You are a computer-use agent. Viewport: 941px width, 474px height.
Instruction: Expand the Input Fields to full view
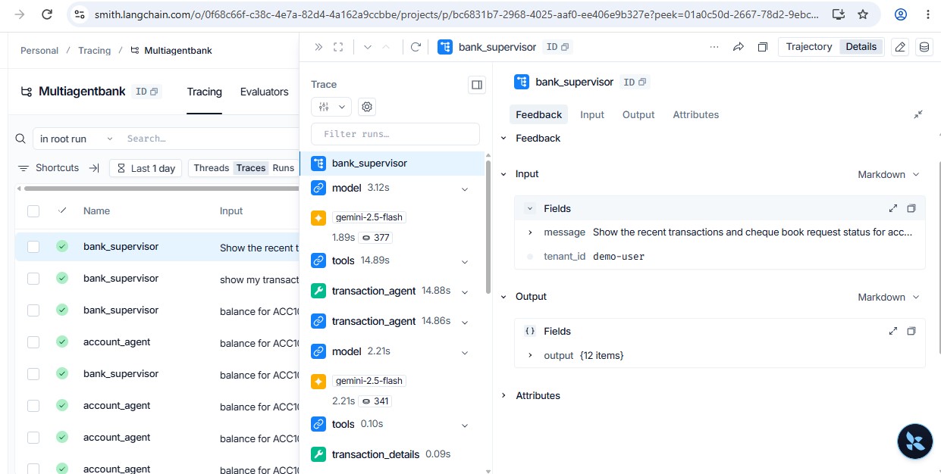(893, 208)
